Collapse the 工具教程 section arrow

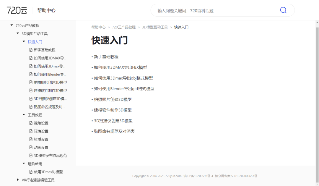24,115
